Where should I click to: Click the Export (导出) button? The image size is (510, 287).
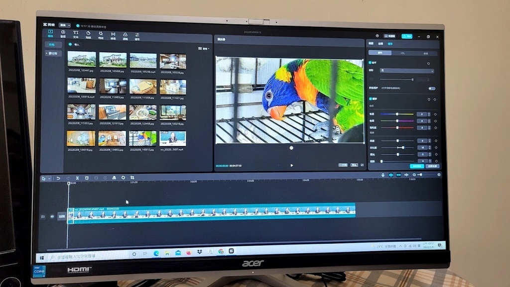pyautogui.click(x=406, y=36)
